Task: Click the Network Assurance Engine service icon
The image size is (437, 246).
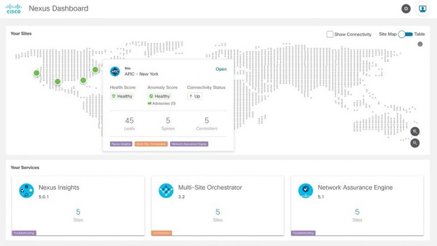Action: tap(306, 191)
